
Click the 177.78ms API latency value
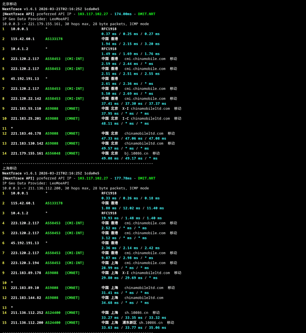pyautogui.click(x=123, y=178)
